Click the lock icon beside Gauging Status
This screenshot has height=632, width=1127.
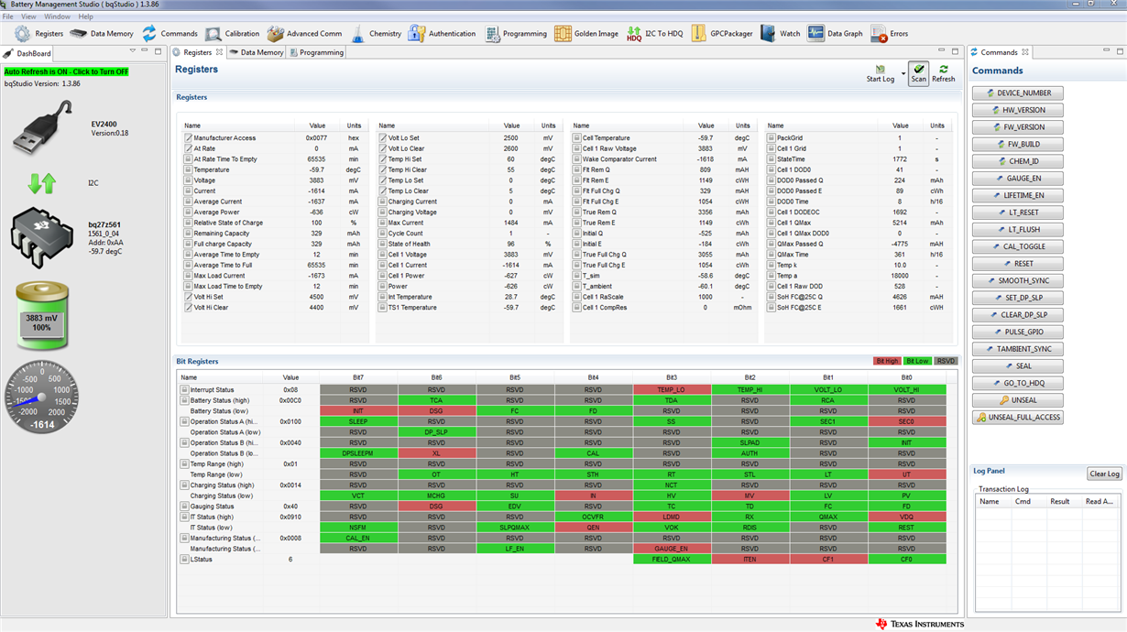point(185,507)
